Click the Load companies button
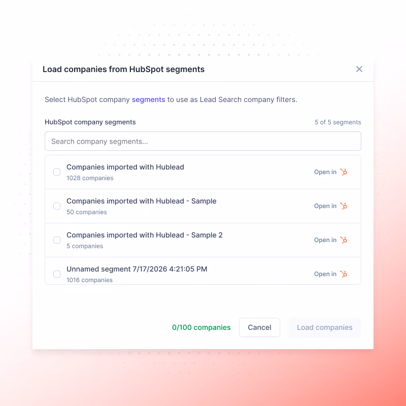Viewport: 406px width, 406px height. pyautogui.click(x=325, y=327)
